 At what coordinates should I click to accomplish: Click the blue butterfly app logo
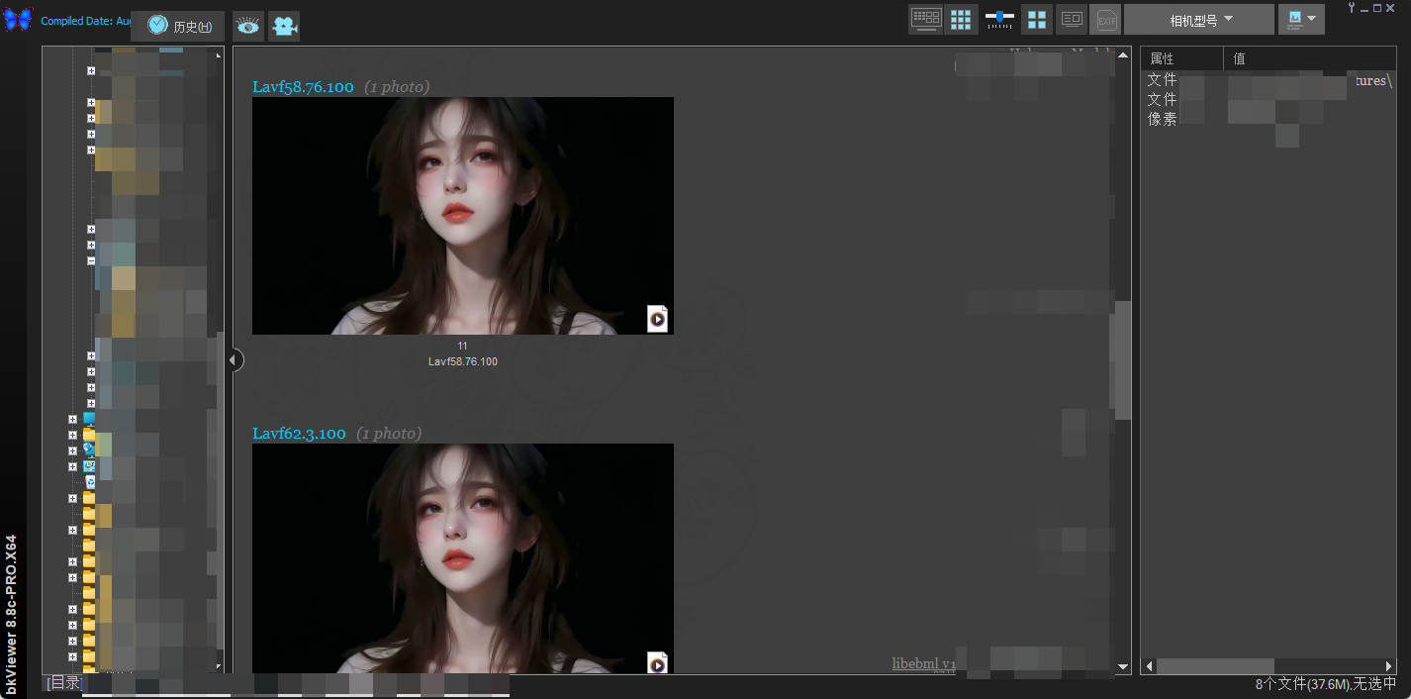[x=18, y=19]
